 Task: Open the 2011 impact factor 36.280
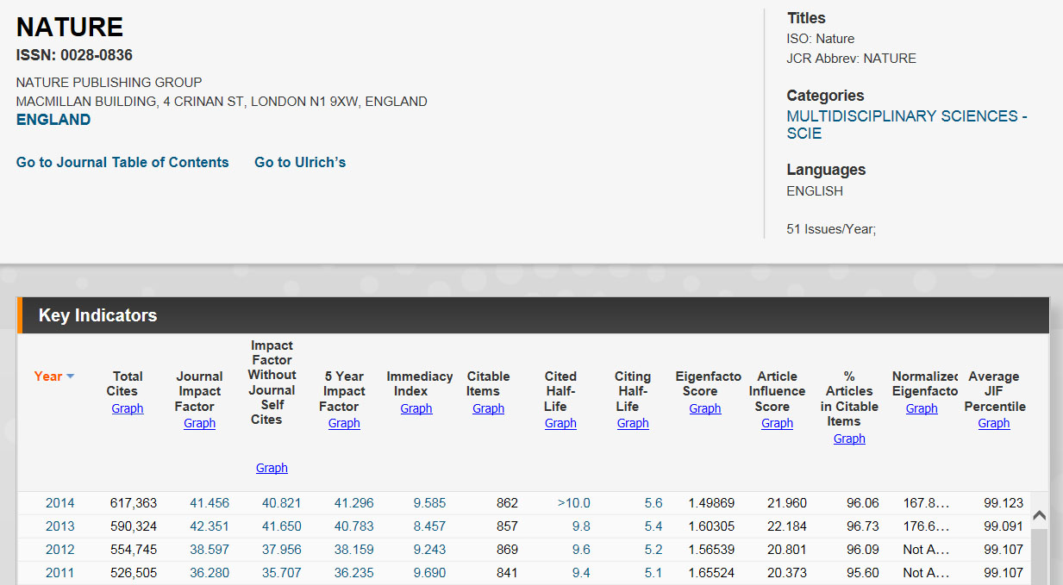point(209,573)
